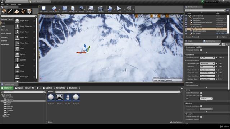Click the Play button in toolbar
230x129 pixels.
pos(119,9)
